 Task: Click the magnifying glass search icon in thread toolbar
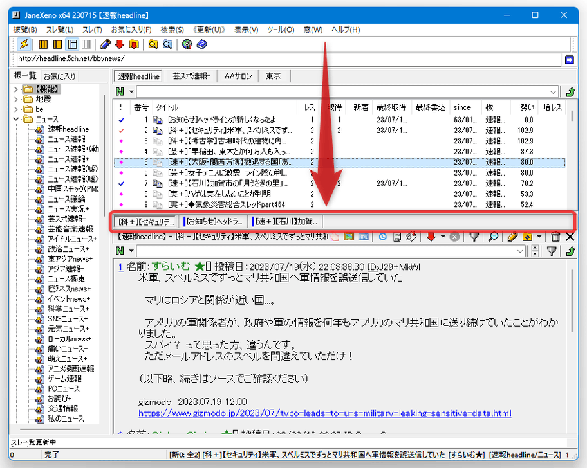point(493,237)
